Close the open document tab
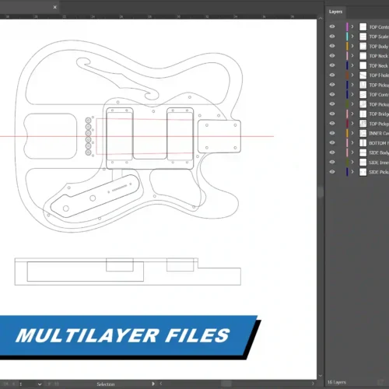The image size is (389, 389). coord(54,7)
